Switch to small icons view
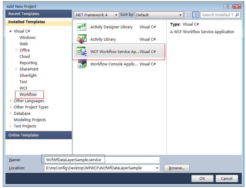This screenshot has width=246, height=188. [188, 15]
